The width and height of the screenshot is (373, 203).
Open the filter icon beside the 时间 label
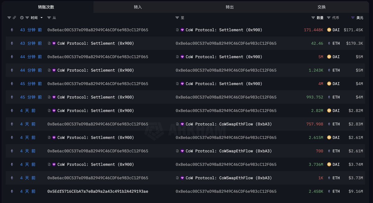27,18
